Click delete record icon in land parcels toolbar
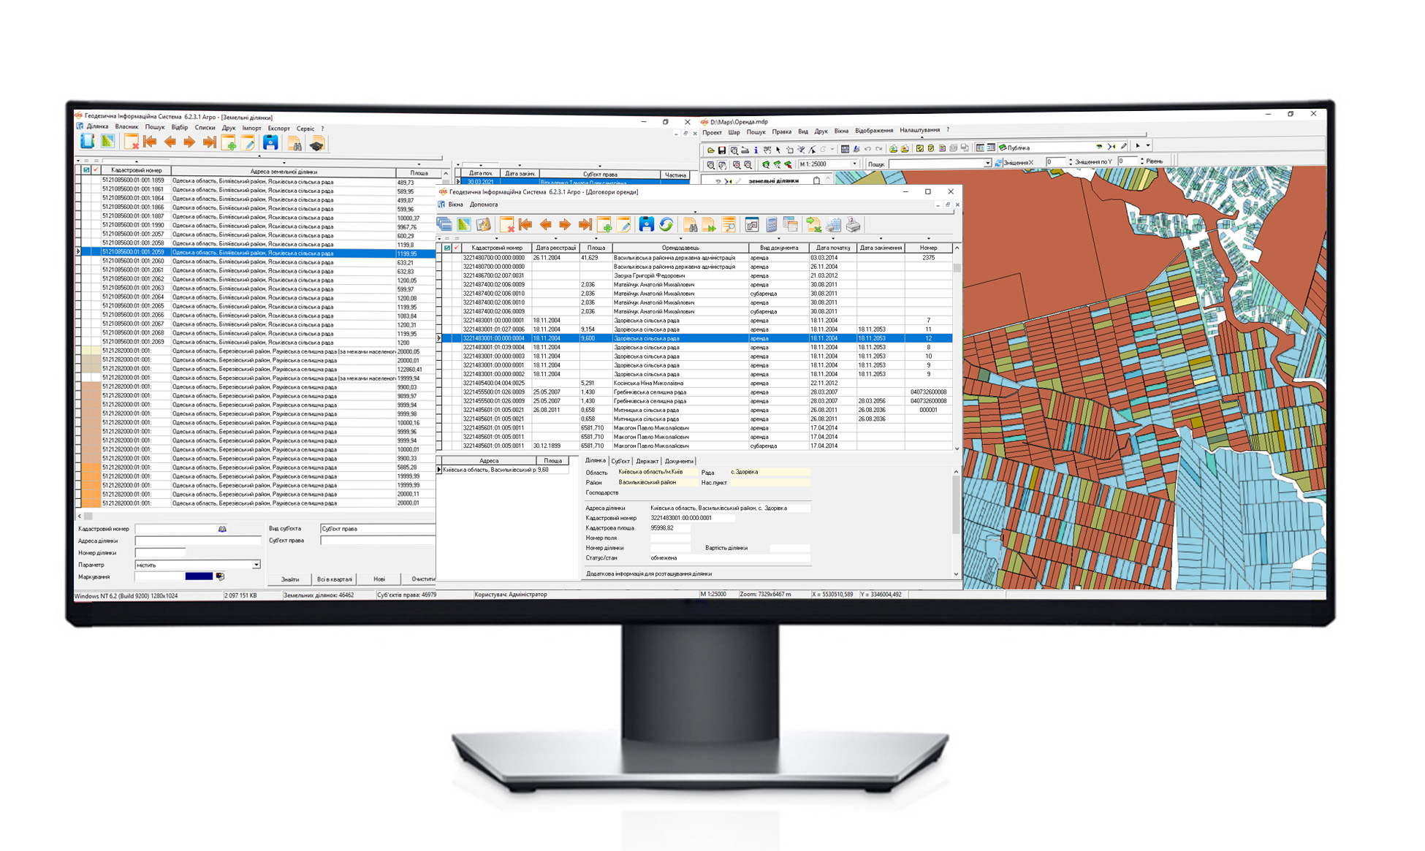1425x851 pixels. (x=132, y=142)
